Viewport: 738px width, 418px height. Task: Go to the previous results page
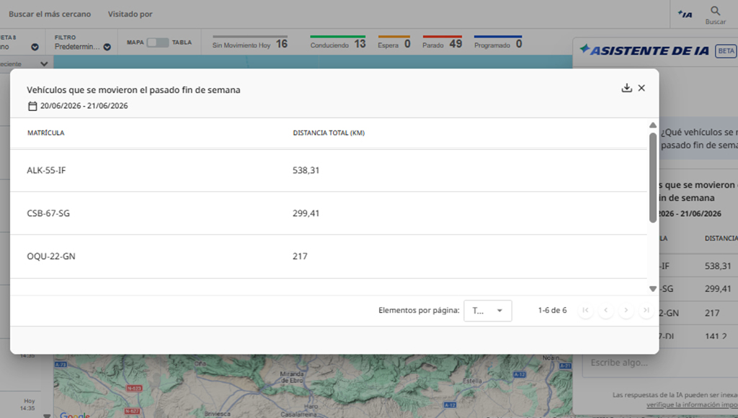pos(605,310)
